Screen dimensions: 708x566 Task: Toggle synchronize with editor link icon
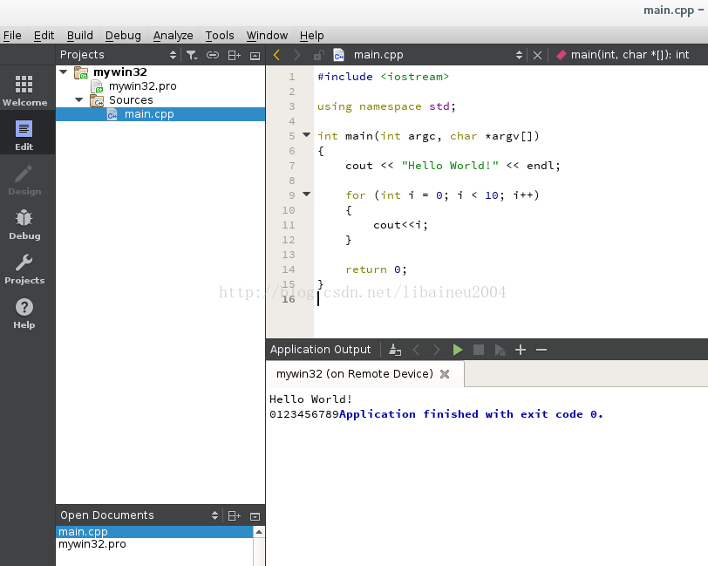[x=213, y=55]
